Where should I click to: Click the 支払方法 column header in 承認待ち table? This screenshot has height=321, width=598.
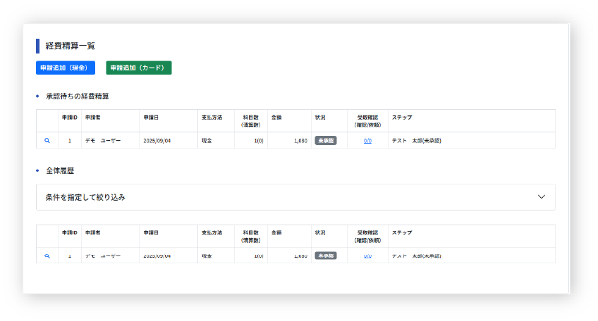click(212, 117)
